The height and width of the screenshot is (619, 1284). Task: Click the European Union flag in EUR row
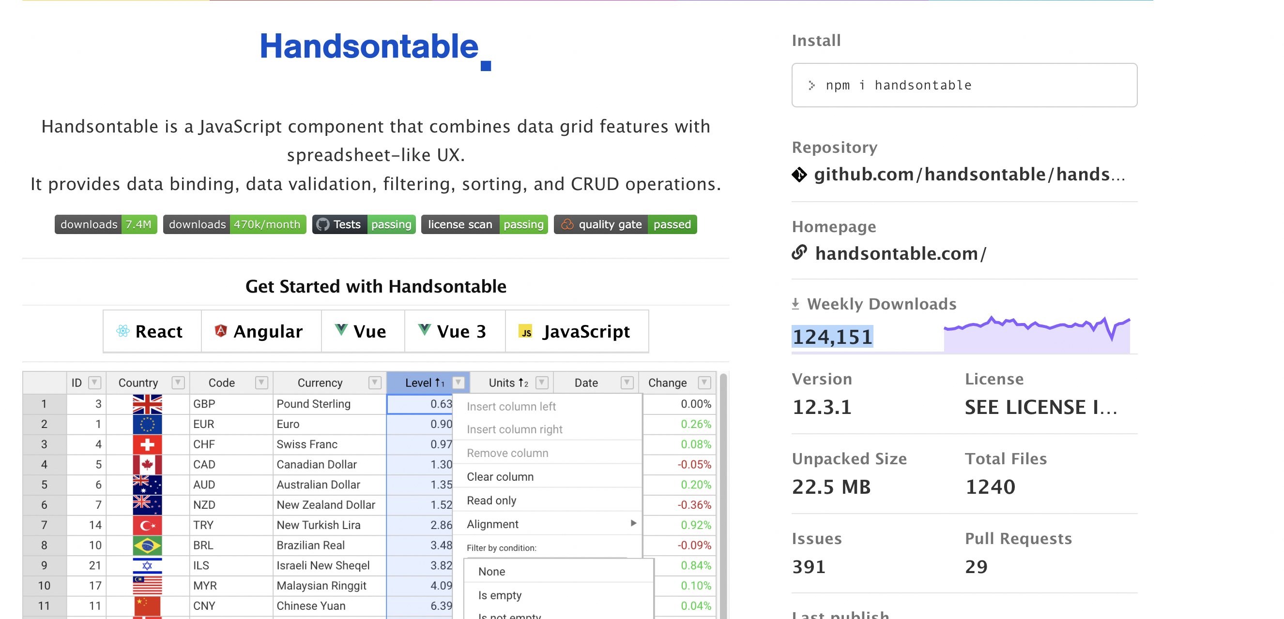point(147,424)
